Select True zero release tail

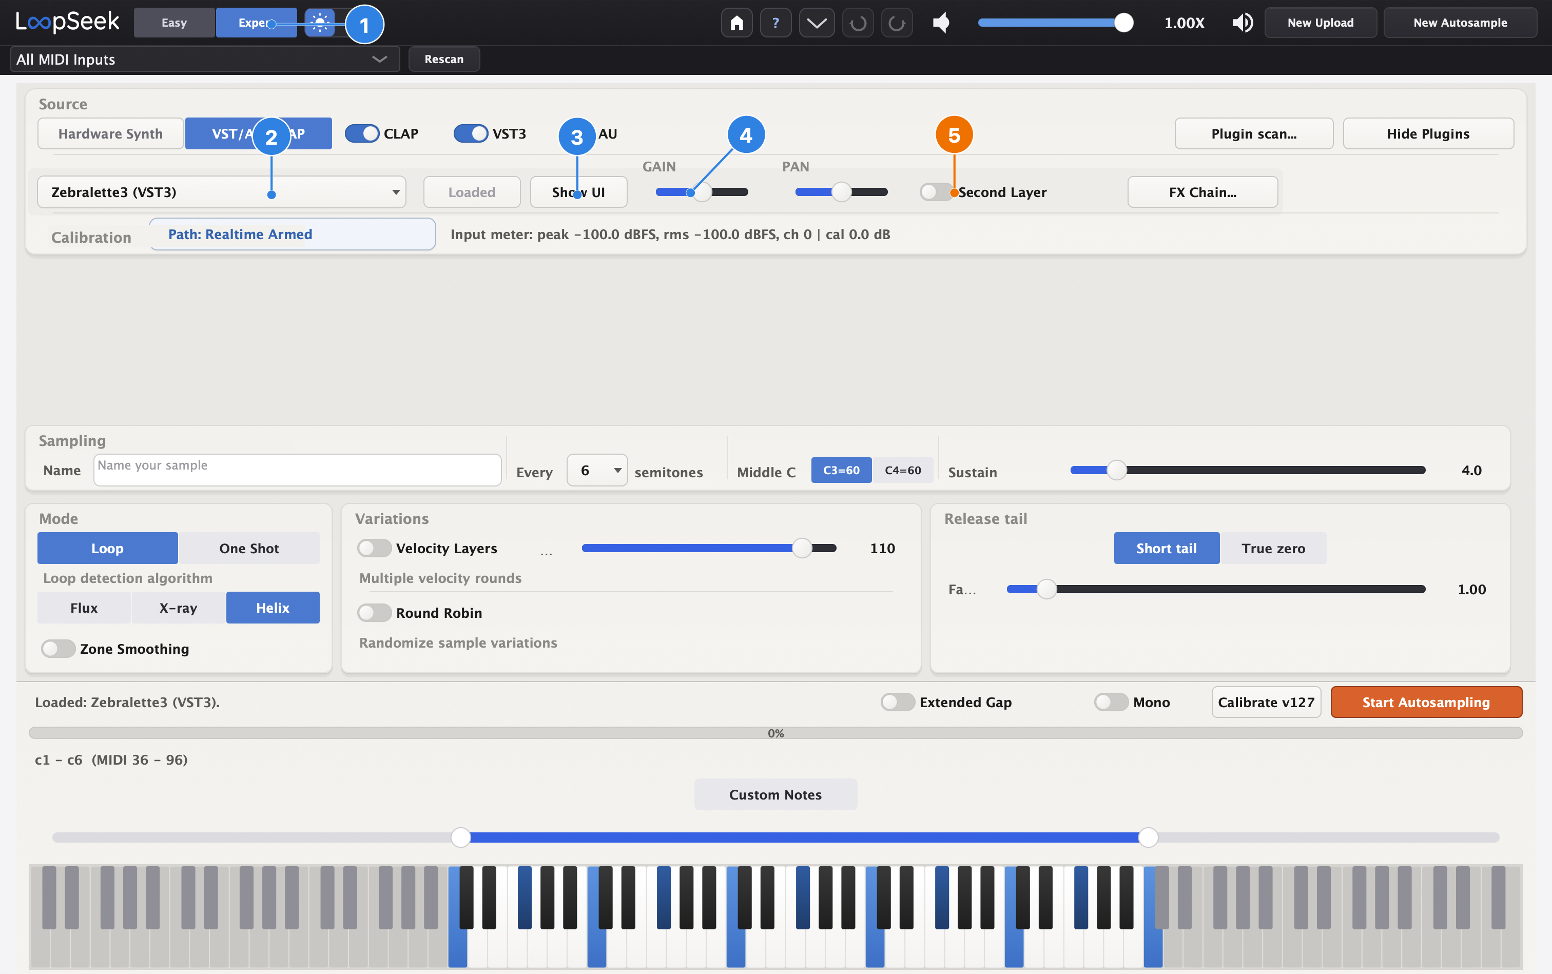1273,548
